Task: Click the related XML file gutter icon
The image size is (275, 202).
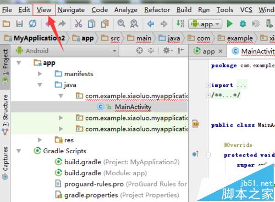Action: (195, 124)
